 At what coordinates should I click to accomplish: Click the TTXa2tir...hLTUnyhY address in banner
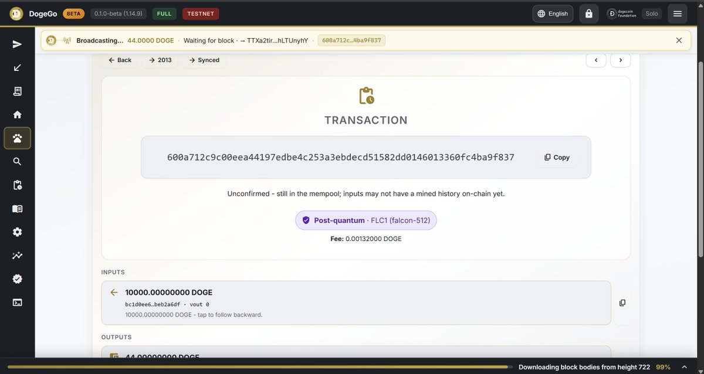[x=277, y=40]
